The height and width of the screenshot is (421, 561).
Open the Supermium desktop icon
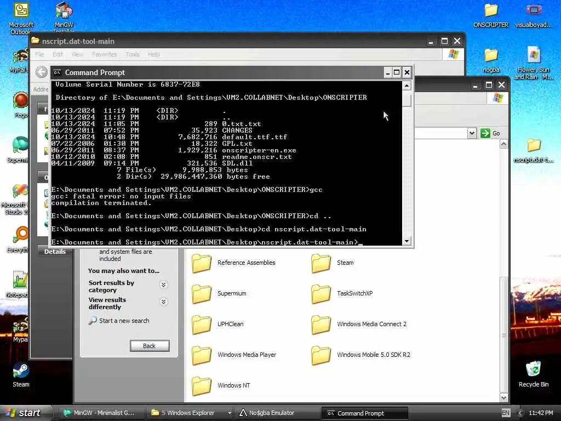tap(18, 150)
